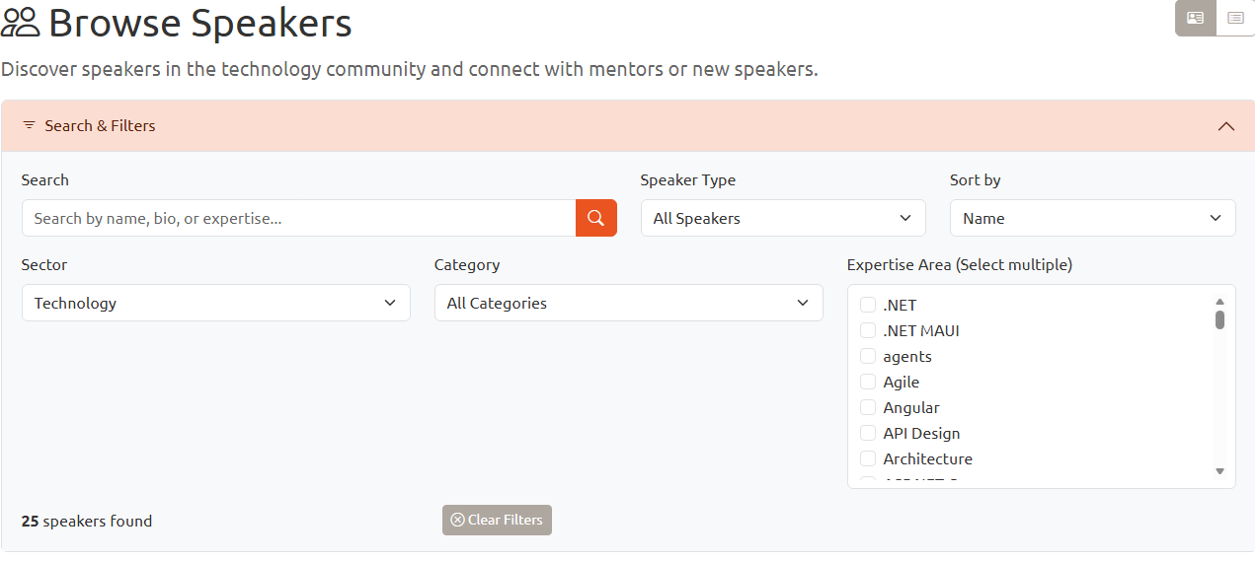The width and height of the screenshot is (1255, 561).
Task: Switch to card view layout
Action: coord(1195,18)
